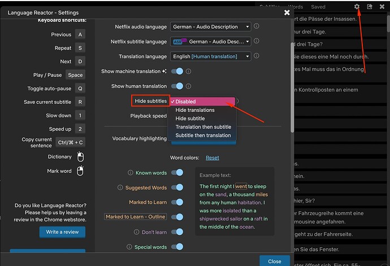This screenshot has height=266, width=390.
Task: Click info icon next to Netflix audio language
Action: coord(257,27)
